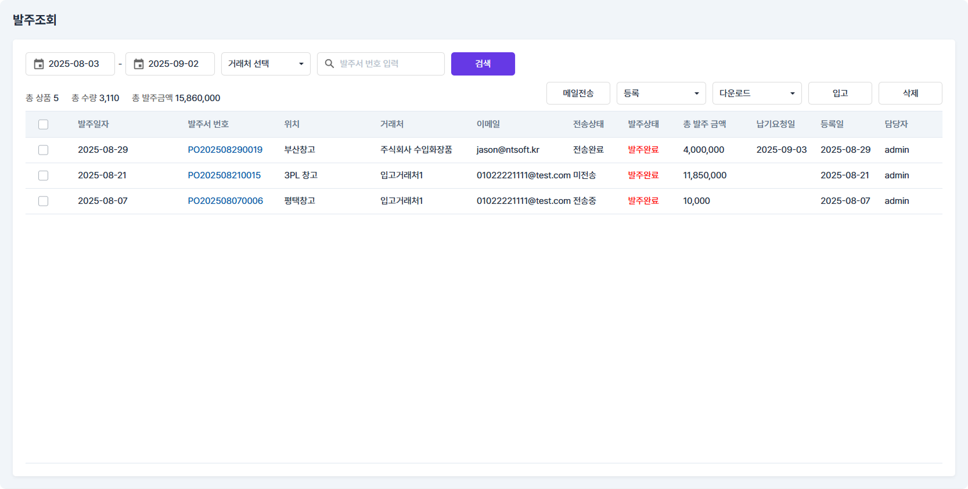The image size is (968, 489).
Task: Tick the checkbox for order PO202508070006
Action: [x=43, y=201]
